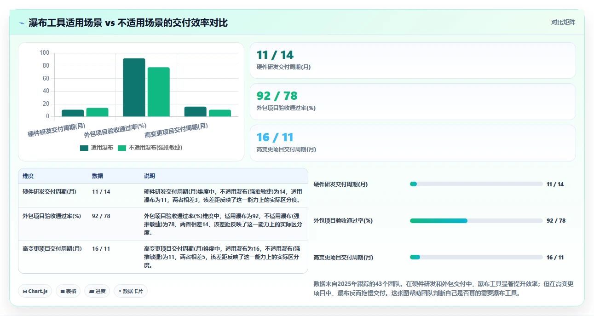
Task: Click the dark bar for 硬件研发交付周期
Action: [x=73, y=113]
